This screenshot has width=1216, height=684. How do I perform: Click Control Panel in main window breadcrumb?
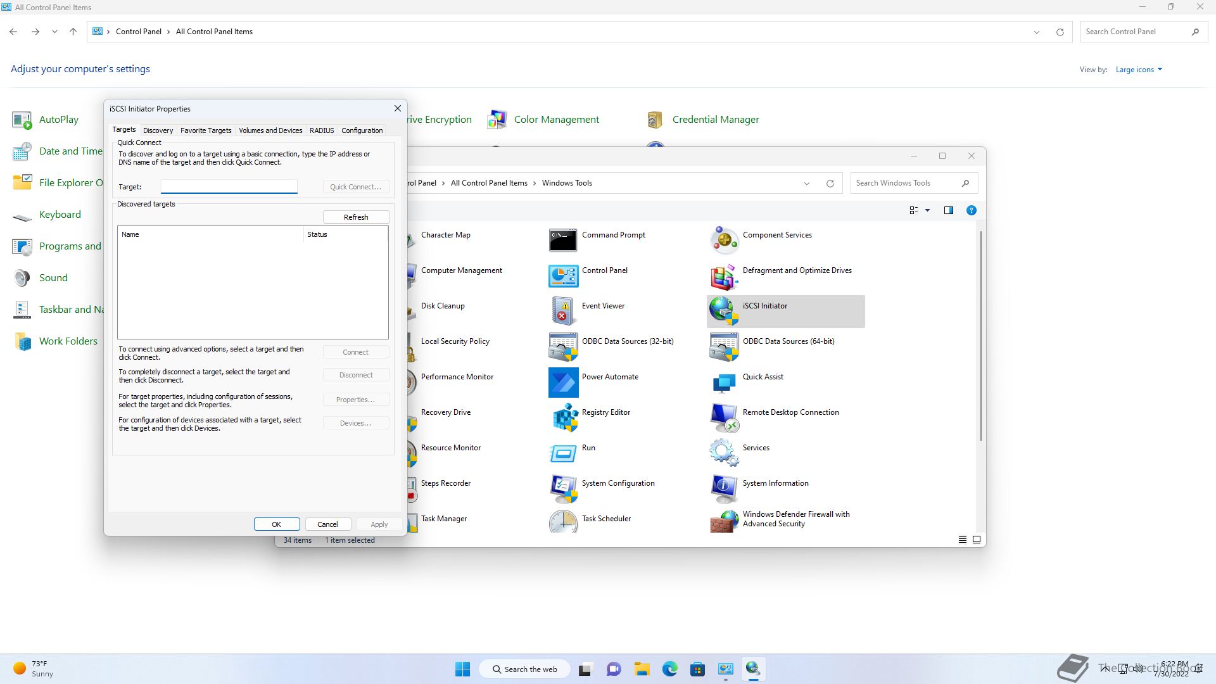[x=139, y=32]
